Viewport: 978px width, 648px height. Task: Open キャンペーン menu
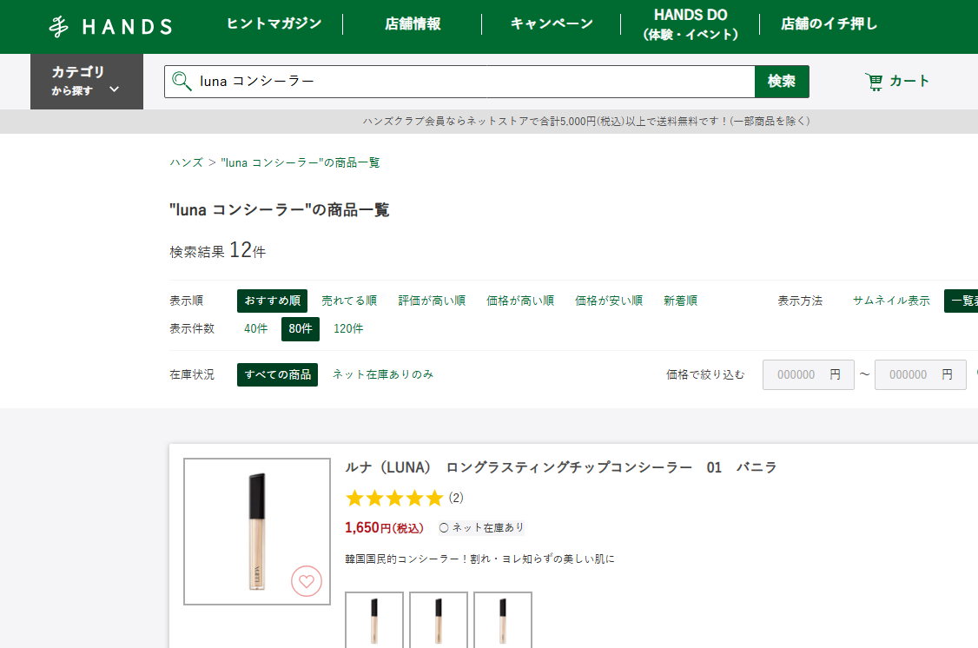552,23
